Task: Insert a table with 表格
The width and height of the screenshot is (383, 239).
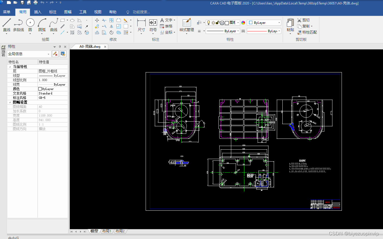Action: tap(166, 26)
